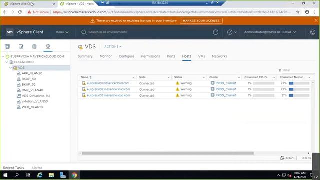Open the Recent Tasks panel tab
The image size is (320, 180).
pos(13,168)
